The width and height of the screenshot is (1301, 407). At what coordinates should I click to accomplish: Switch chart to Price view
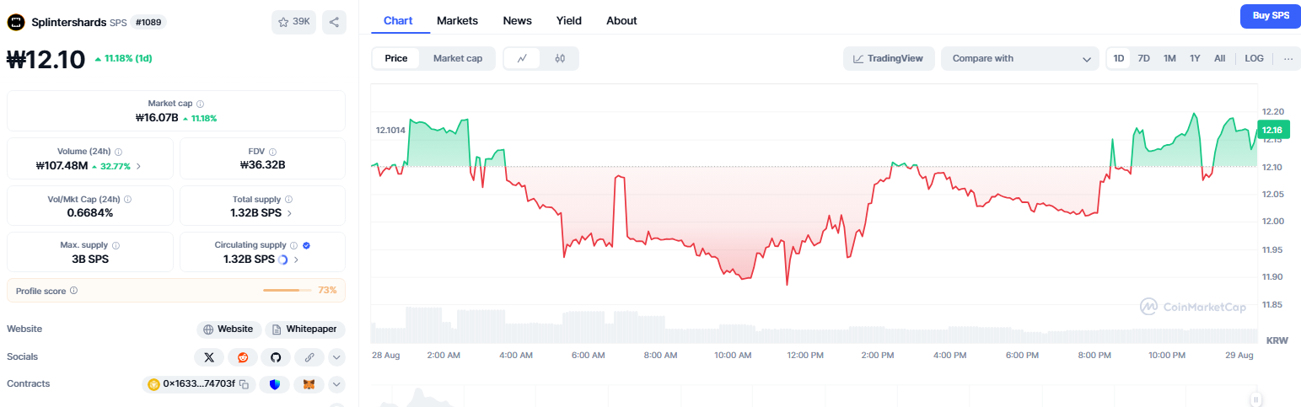click(x=396, y=58)
